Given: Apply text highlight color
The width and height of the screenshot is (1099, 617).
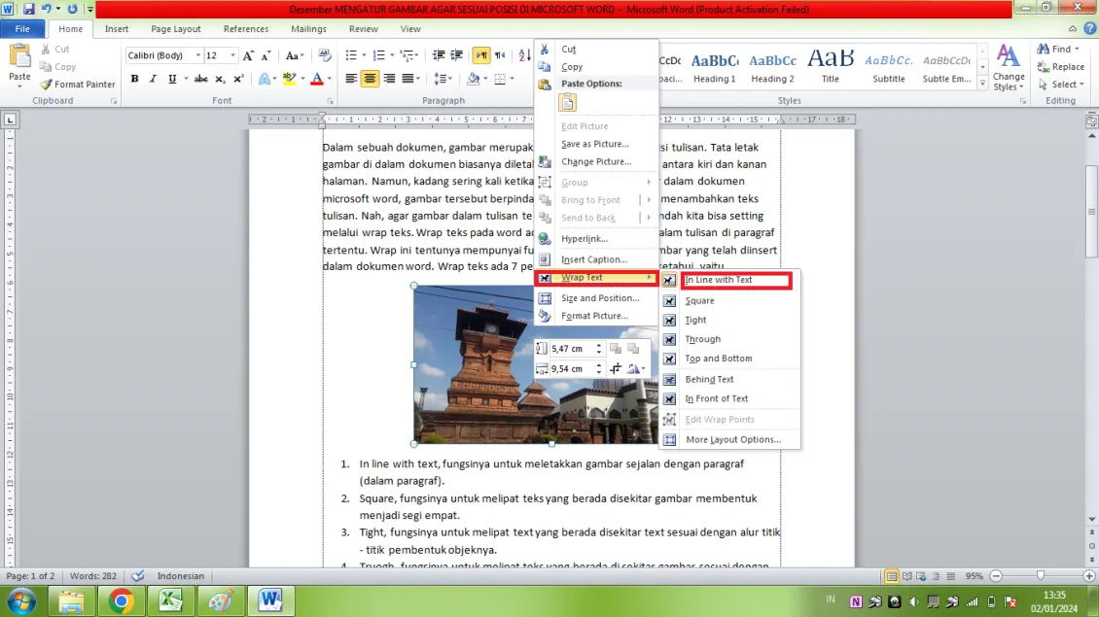Looking at the screenshot, I should [x=289, y=79].
